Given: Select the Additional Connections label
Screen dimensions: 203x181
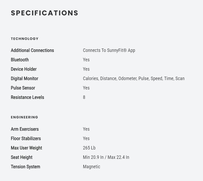Looking at the screenshot, I should 32,50.
